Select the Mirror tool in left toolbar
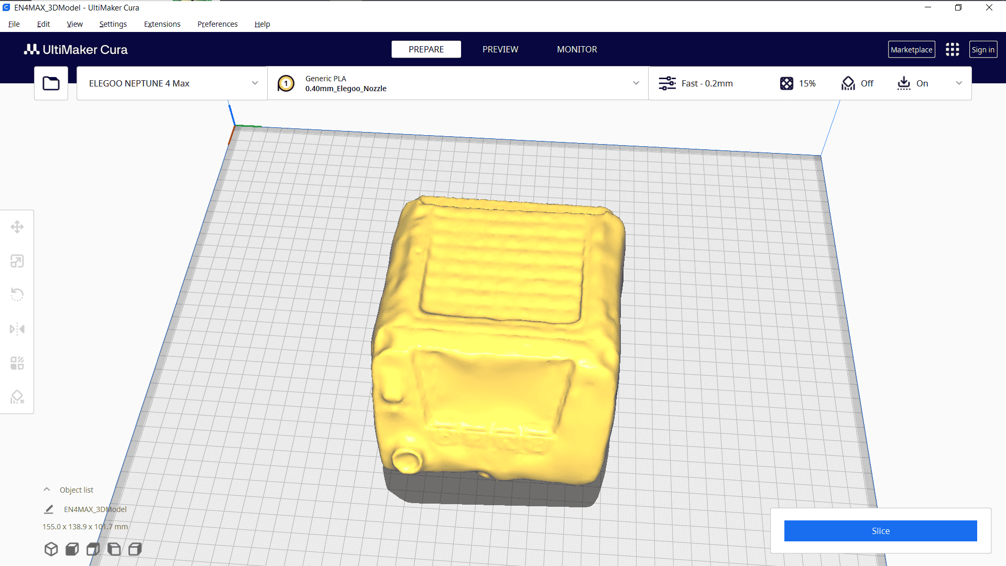Viewport: 1006px width, 566px height. click(17, 329)
